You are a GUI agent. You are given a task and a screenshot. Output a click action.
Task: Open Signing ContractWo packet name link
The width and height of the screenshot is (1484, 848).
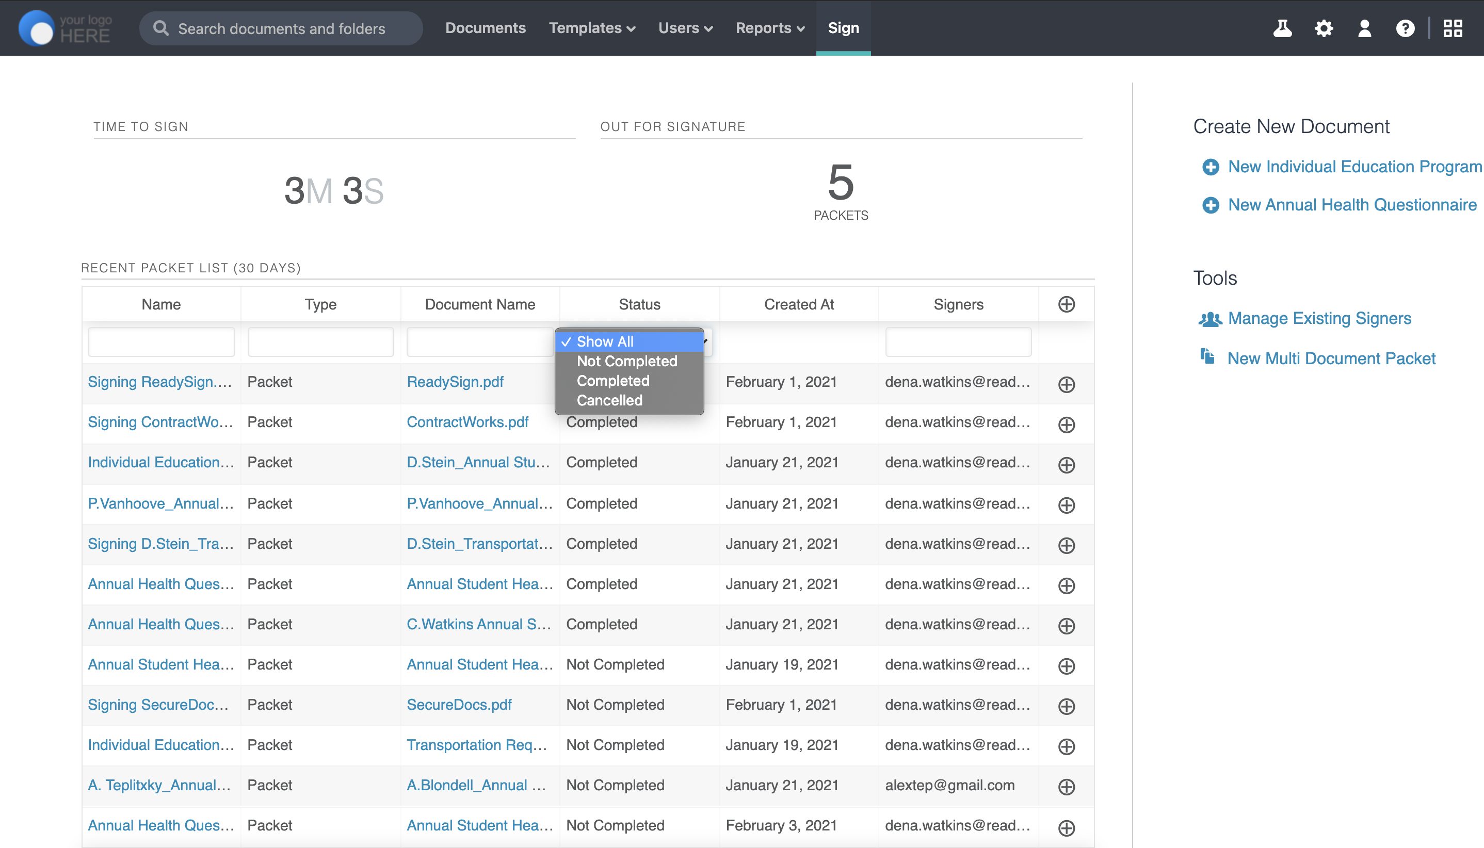[160, 422]
